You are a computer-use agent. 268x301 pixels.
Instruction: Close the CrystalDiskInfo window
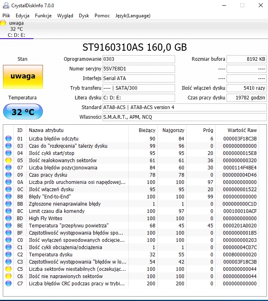tap(260, 5)
